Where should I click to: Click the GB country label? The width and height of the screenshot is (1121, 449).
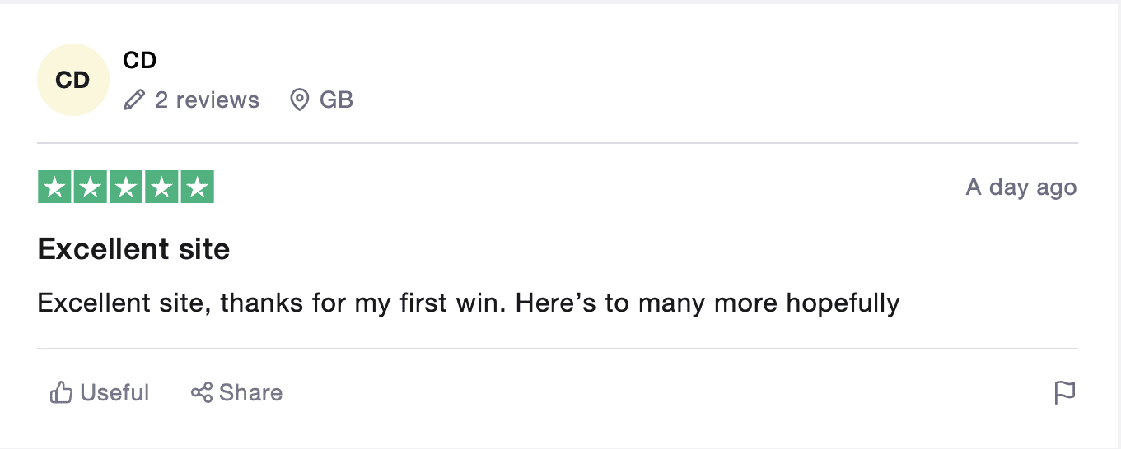click(336, 100)
